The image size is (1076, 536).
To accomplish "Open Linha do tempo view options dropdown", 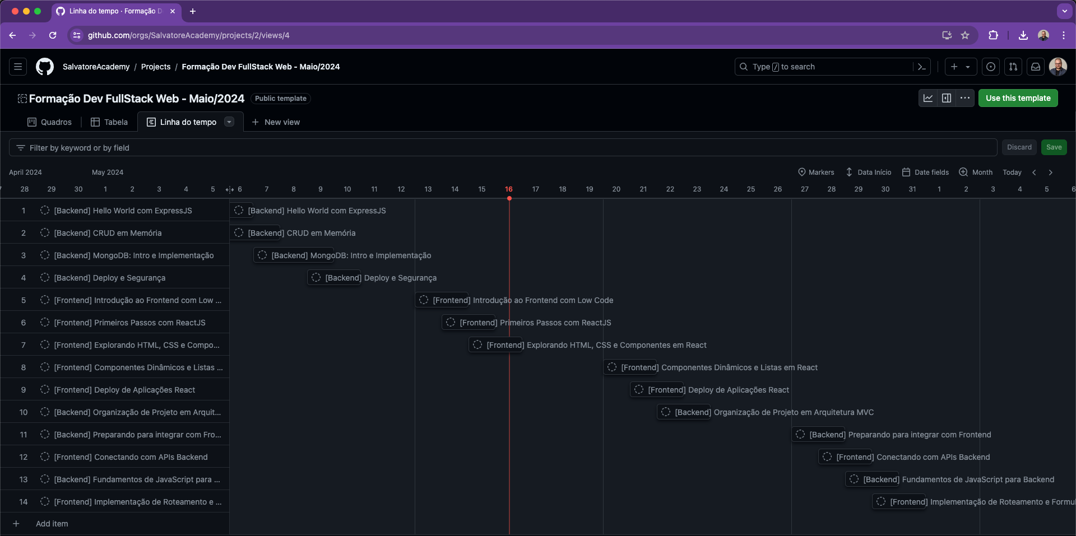I will click(229, 122).
